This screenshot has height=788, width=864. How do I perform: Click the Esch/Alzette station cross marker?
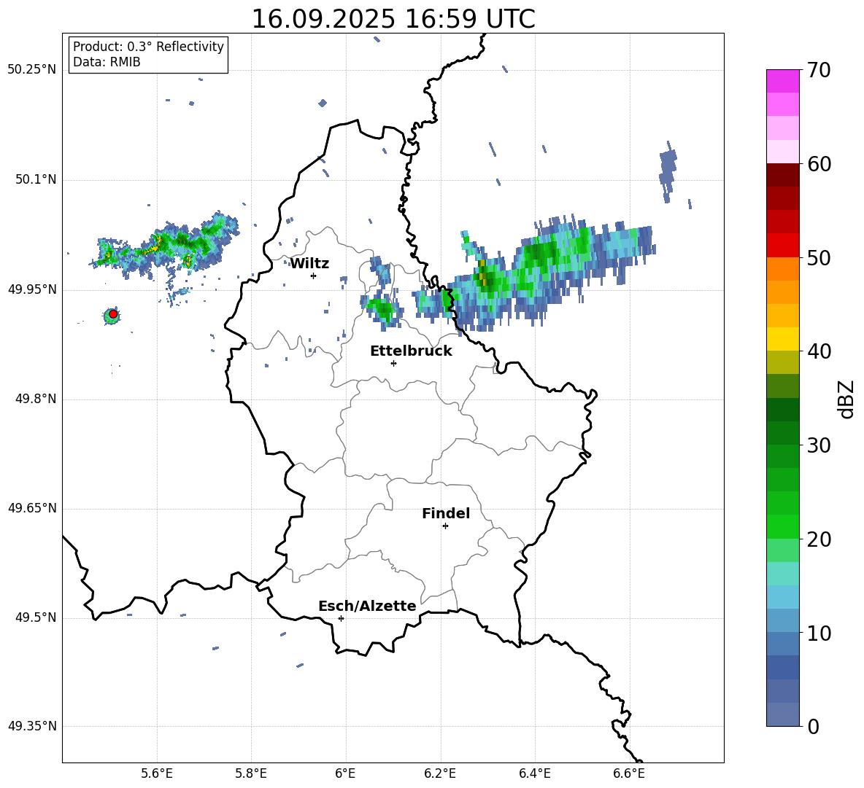click(341, 618)
